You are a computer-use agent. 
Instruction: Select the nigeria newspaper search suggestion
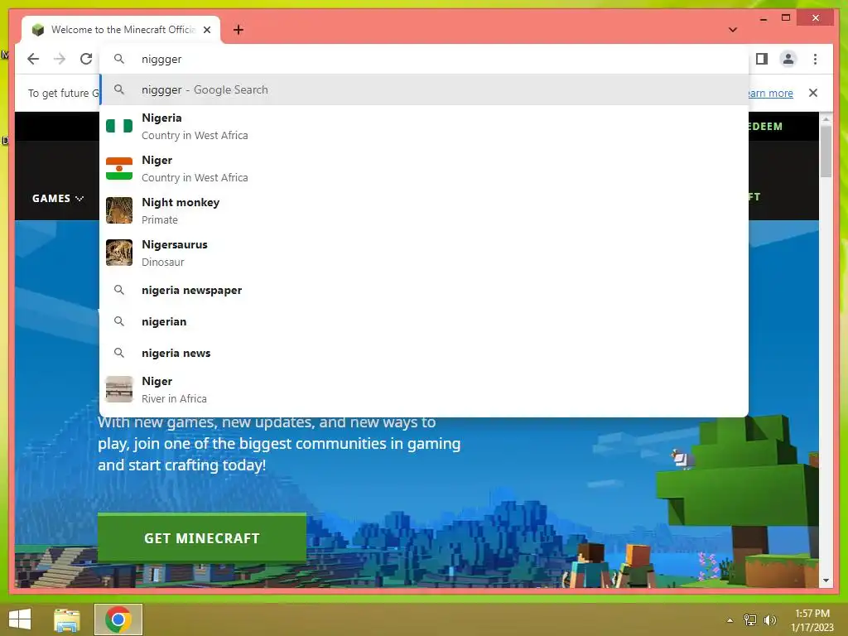(x=424, y=291)
